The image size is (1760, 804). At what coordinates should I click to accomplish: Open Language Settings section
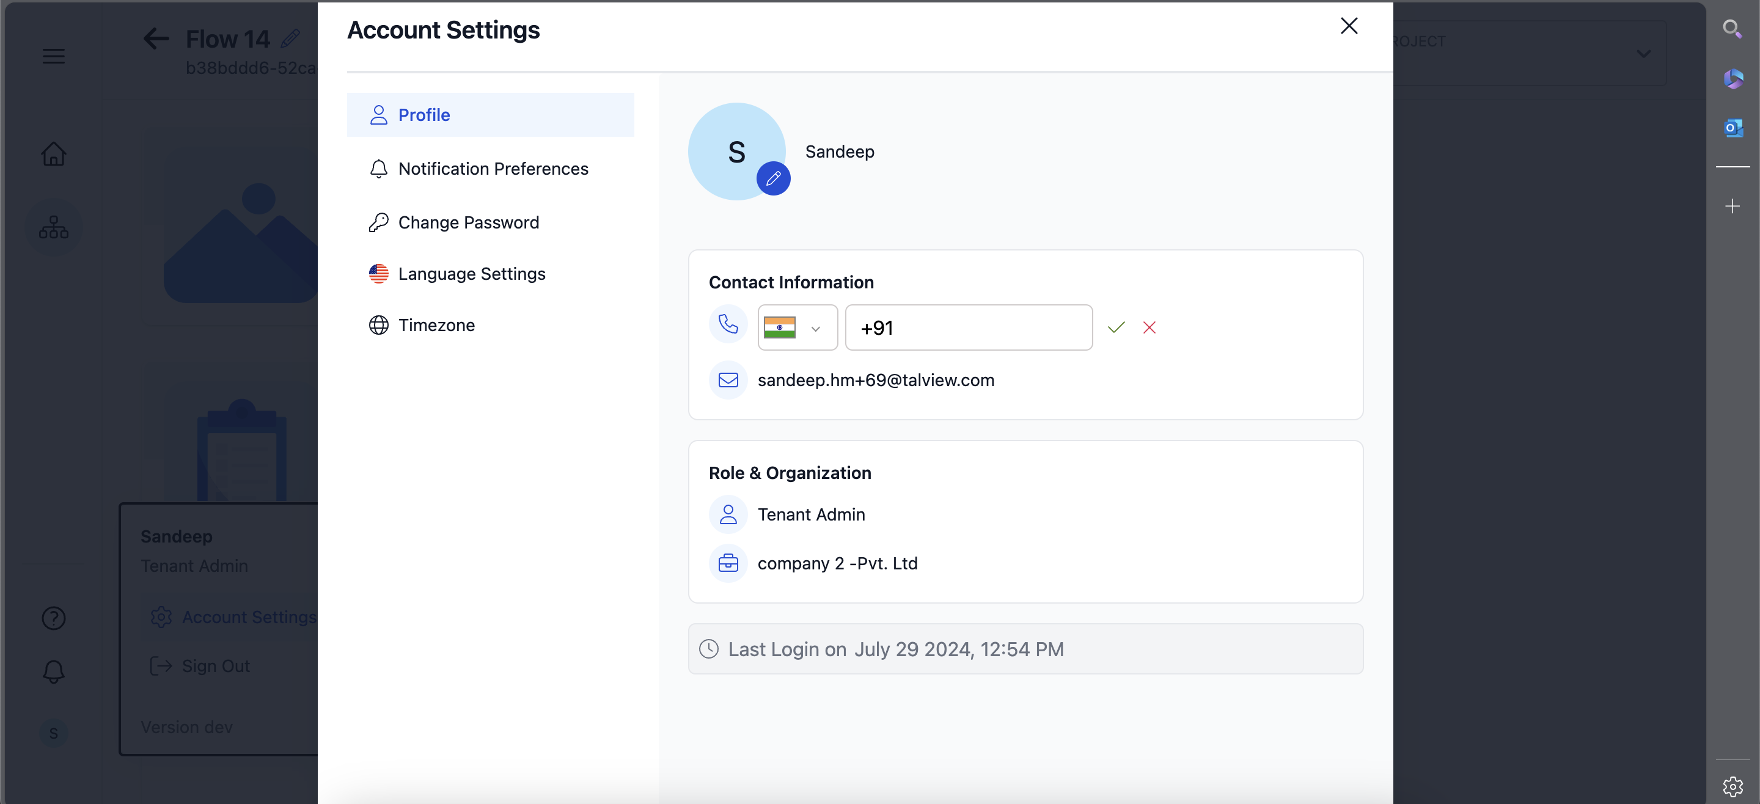(471, 274)
